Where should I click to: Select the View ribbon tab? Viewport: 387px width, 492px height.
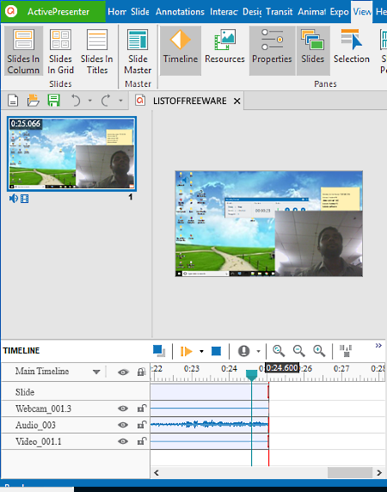click(x=362, y=11)
